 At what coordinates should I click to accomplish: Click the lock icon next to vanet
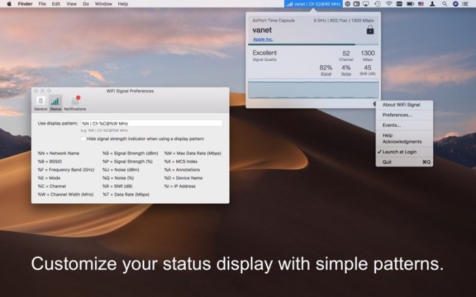pos(370,31)
